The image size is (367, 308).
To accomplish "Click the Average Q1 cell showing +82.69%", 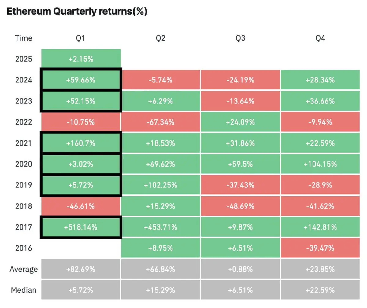I will coord(81,269).
